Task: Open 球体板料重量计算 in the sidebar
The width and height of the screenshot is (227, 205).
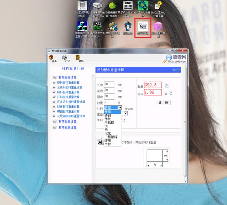Action: [x=68, y=107]
